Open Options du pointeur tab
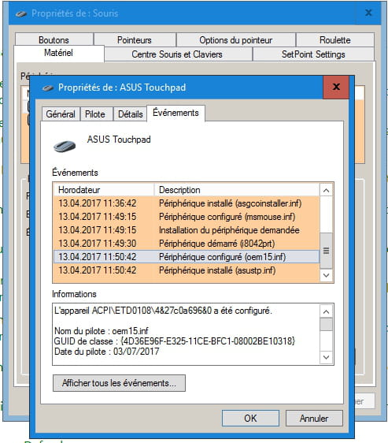The height and width of the screenshot is (443, 388). click(x=236, y=40)
